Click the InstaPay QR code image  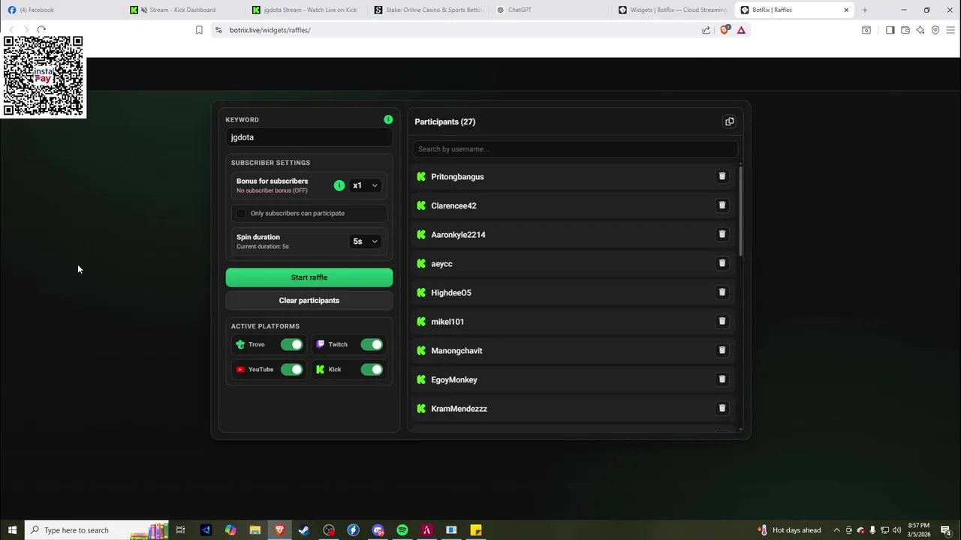coord(44,76)
